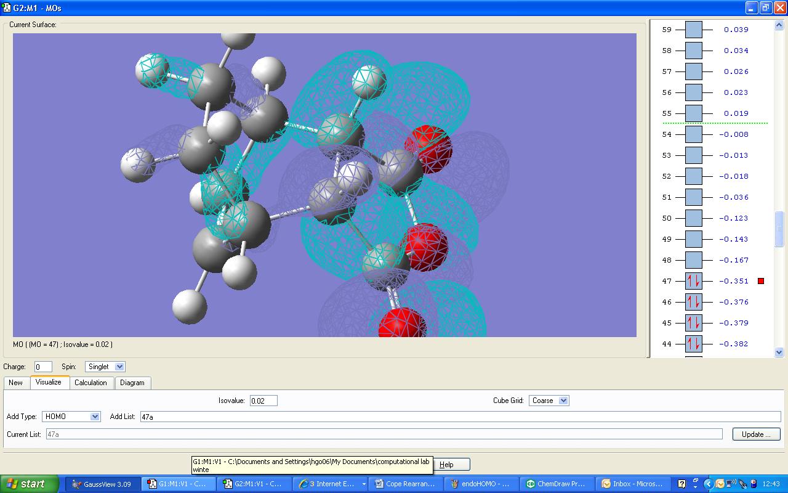Viewport: 788px width, 493px height.
Task: Switch to the Calculation tab
Action: [90, 383]
